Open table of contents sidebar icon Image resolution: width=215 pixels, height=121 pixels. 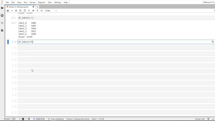click(x=2, y=23)
